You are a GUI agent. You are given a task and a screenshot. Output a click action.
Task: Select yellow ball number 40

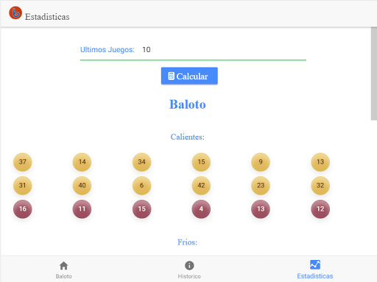(x=82, y=185)
